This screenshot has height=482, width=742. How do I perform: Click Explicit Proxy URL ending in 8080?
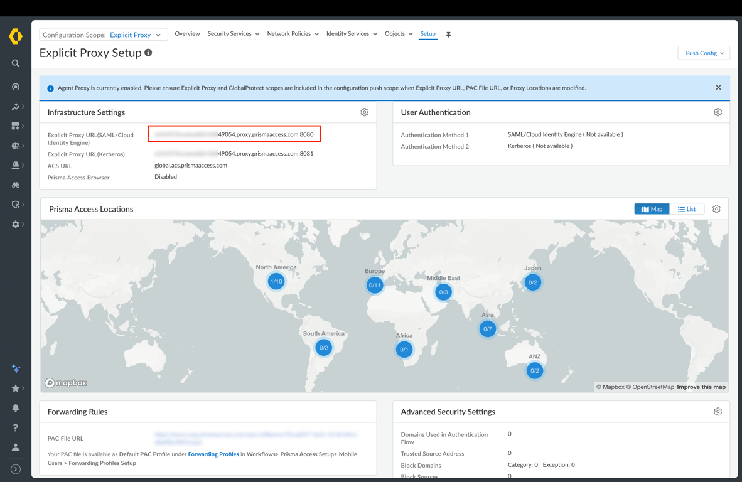(x=234, y=134)
